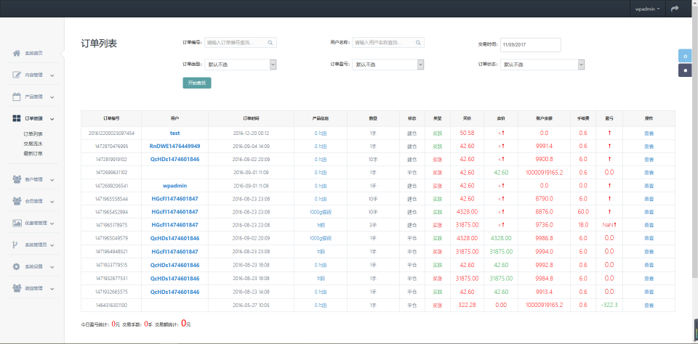
Task: Click 查看 for order 1472699631102
Action: pos(649,173)
